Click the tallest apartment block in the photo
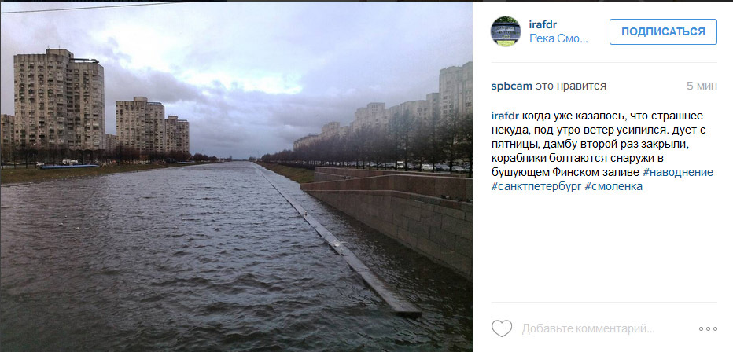The image size is (733, 352). tap(59, 101)
